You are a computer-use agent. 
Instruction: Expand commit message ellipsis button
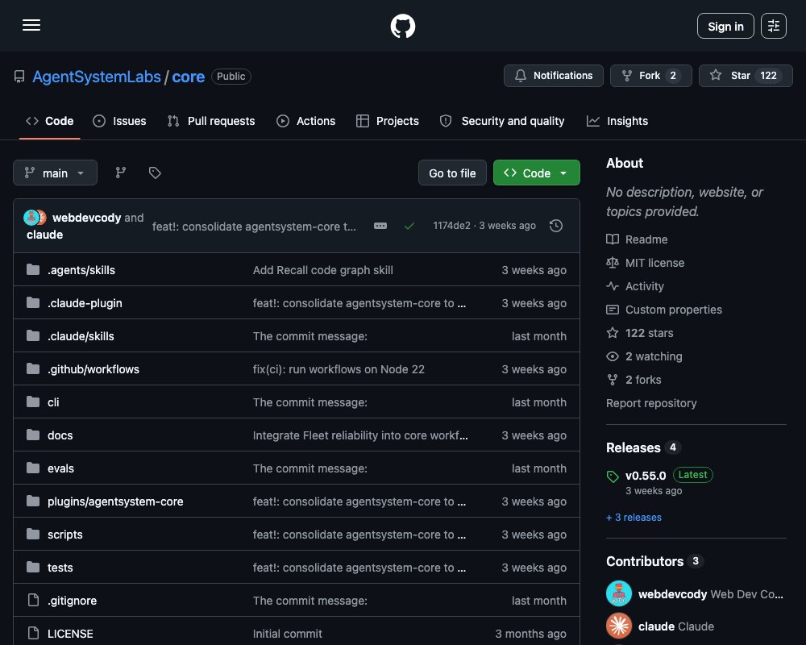point(380,226)
